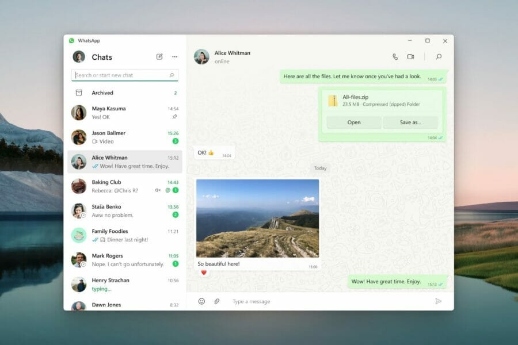Start a voice call with Alice Whitman
Viewport: 518px width, 345px height.
pyautogui.click(x=395, y=57)
